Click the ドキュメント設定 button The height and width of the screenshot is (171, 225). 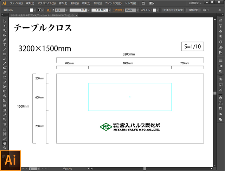pos(173,10)
